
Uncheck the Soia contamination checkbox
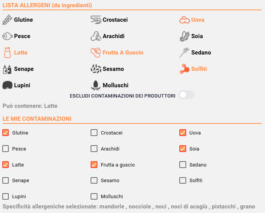click(183, 149)
